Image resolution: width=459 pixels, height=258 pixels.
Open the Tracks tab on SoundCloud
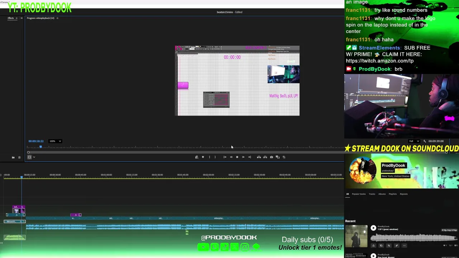pyautogui.click(x=372, y=194)
